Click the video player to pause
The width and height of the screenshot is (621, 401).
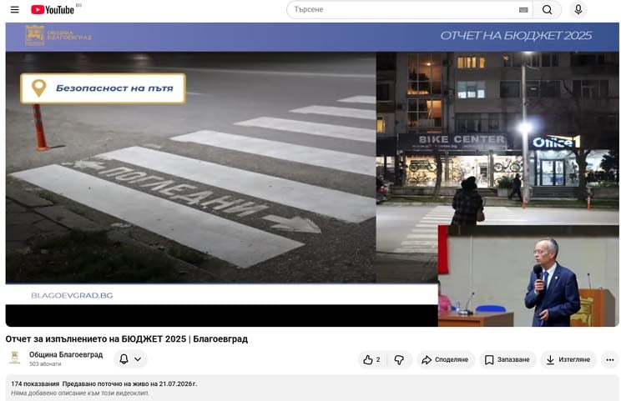(x=312, y=174)
